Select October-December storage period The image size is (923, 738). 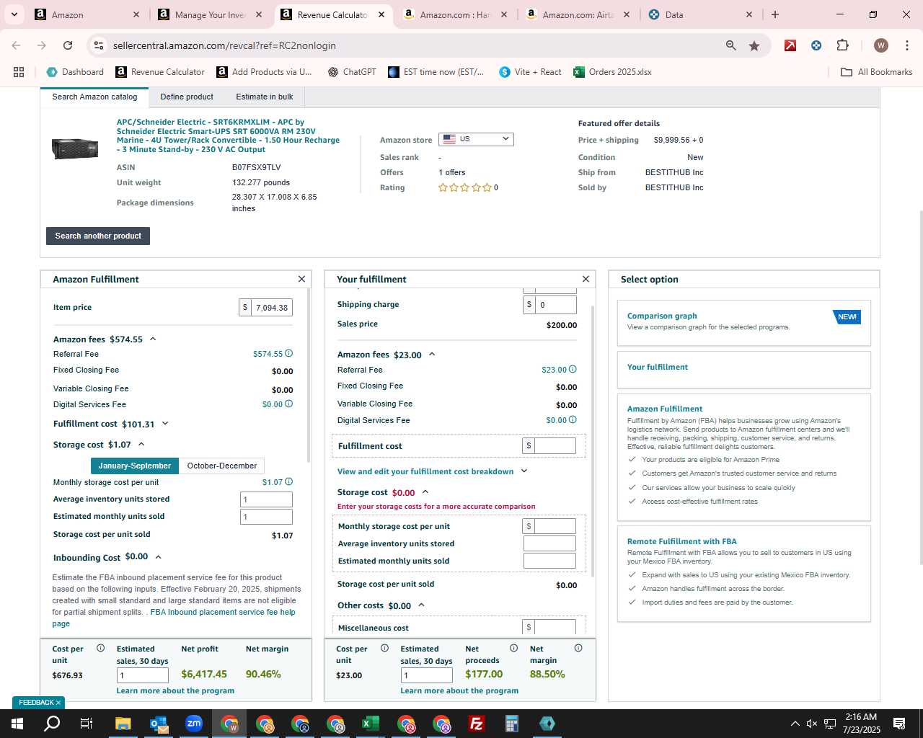click(x=221, y=466)
